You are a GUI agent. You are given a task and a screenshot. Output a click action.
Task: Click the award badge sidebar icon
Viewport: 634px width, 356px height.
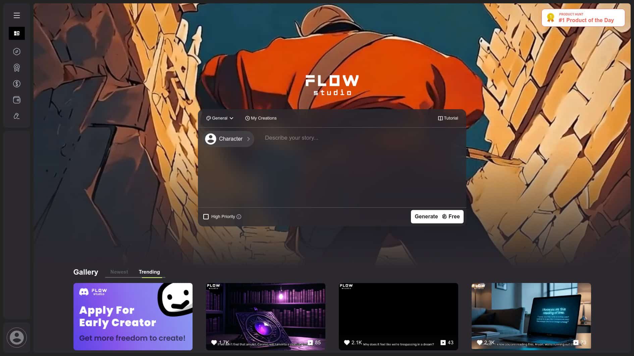pos(16,67)
